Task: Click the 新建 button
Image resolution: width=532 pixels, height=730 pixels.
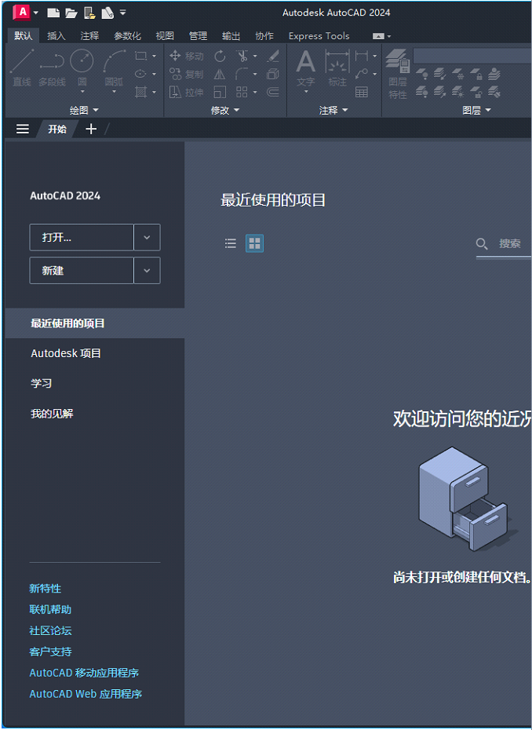Action: coord(82,271)
